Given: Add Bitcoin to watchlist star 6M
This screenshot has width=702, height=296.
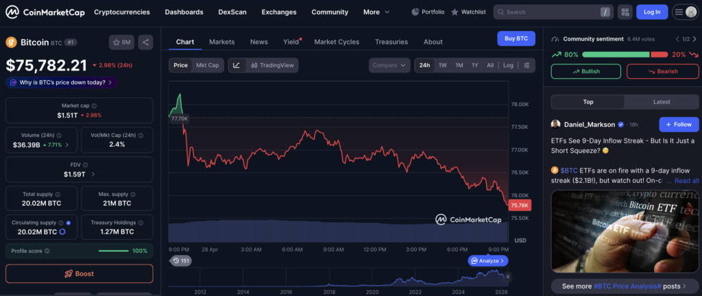Looking at the screenshot, I should coord(122,42).
